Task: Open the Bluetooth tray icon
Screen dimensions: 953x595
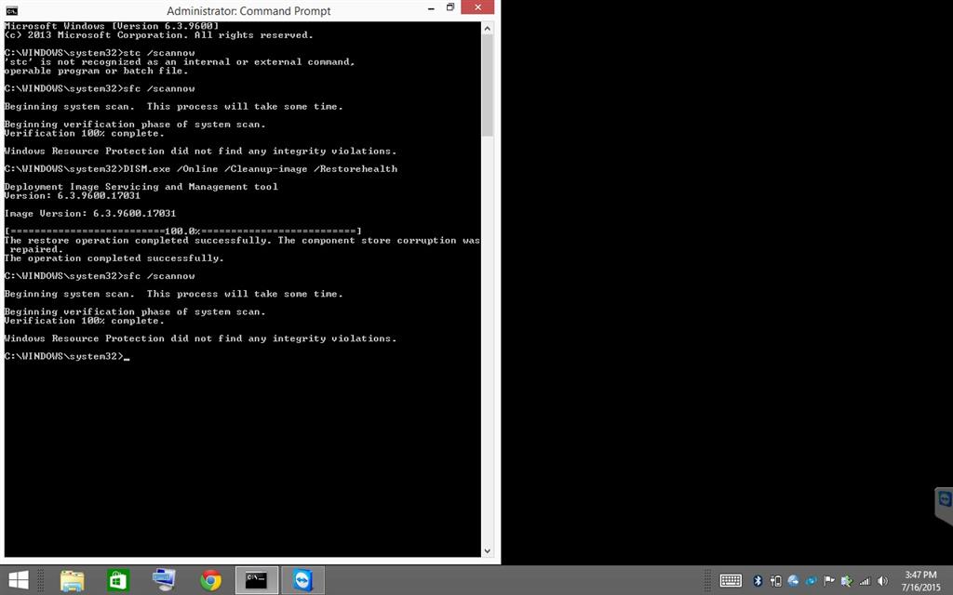Action: coord(758,581)
